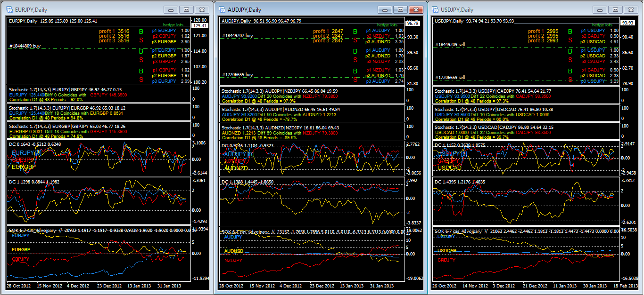Viewport: 644px width, 295px height.
Task: Close the AUDJPY,Daily chart window
Action: point(415,9)
